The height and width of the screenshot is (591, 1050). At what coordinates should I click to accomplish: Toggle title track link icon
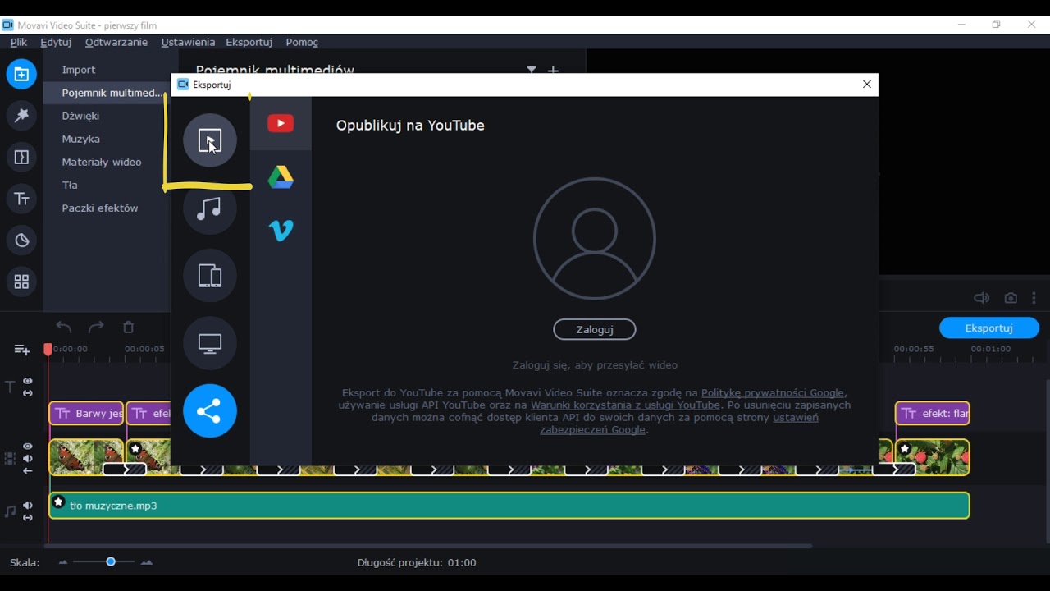tap(28, 392)
